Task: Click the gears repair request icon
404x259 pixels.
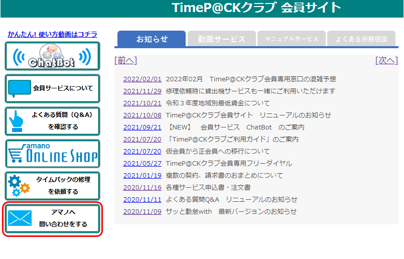Action: (19, 186)
